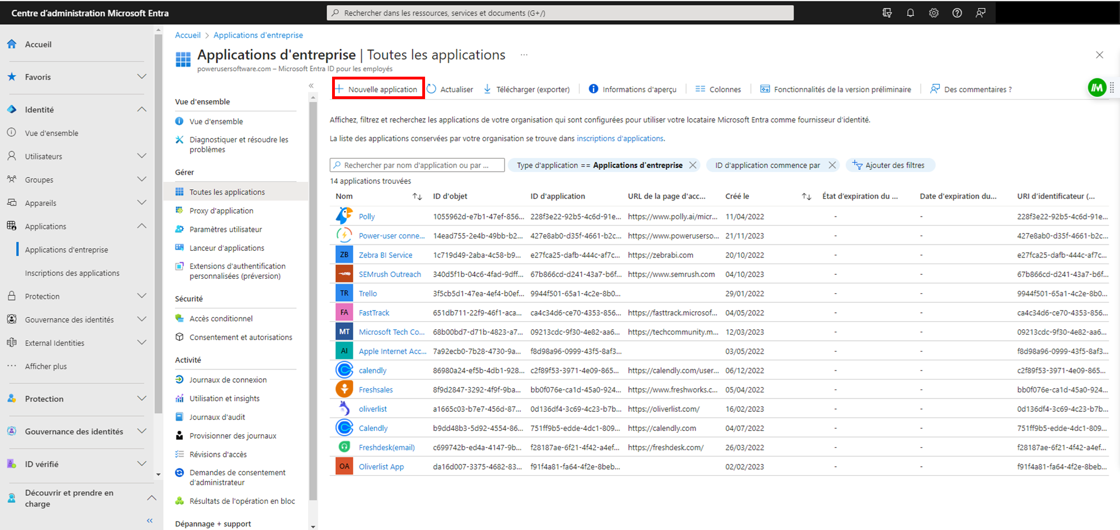The image size is (1120, 530).
Task: Open the notifications bell
Action: (x=911, y=13)
